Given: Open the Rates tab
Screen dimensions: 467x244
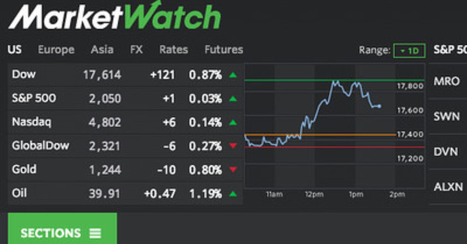Looking at the screenshot, I should [x=174, y=49].
